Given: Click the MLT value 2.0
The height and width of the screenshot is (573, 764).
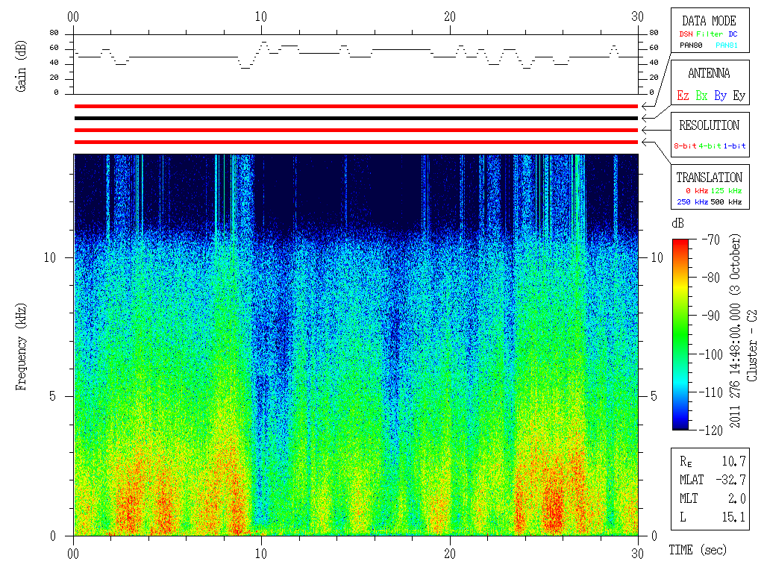Looking at the screenshot, I should pyautogui.click(x=736, y=498).
